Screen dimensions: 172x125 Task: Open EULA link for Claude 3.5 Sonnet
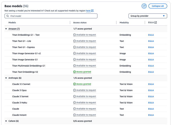point(151,84)
